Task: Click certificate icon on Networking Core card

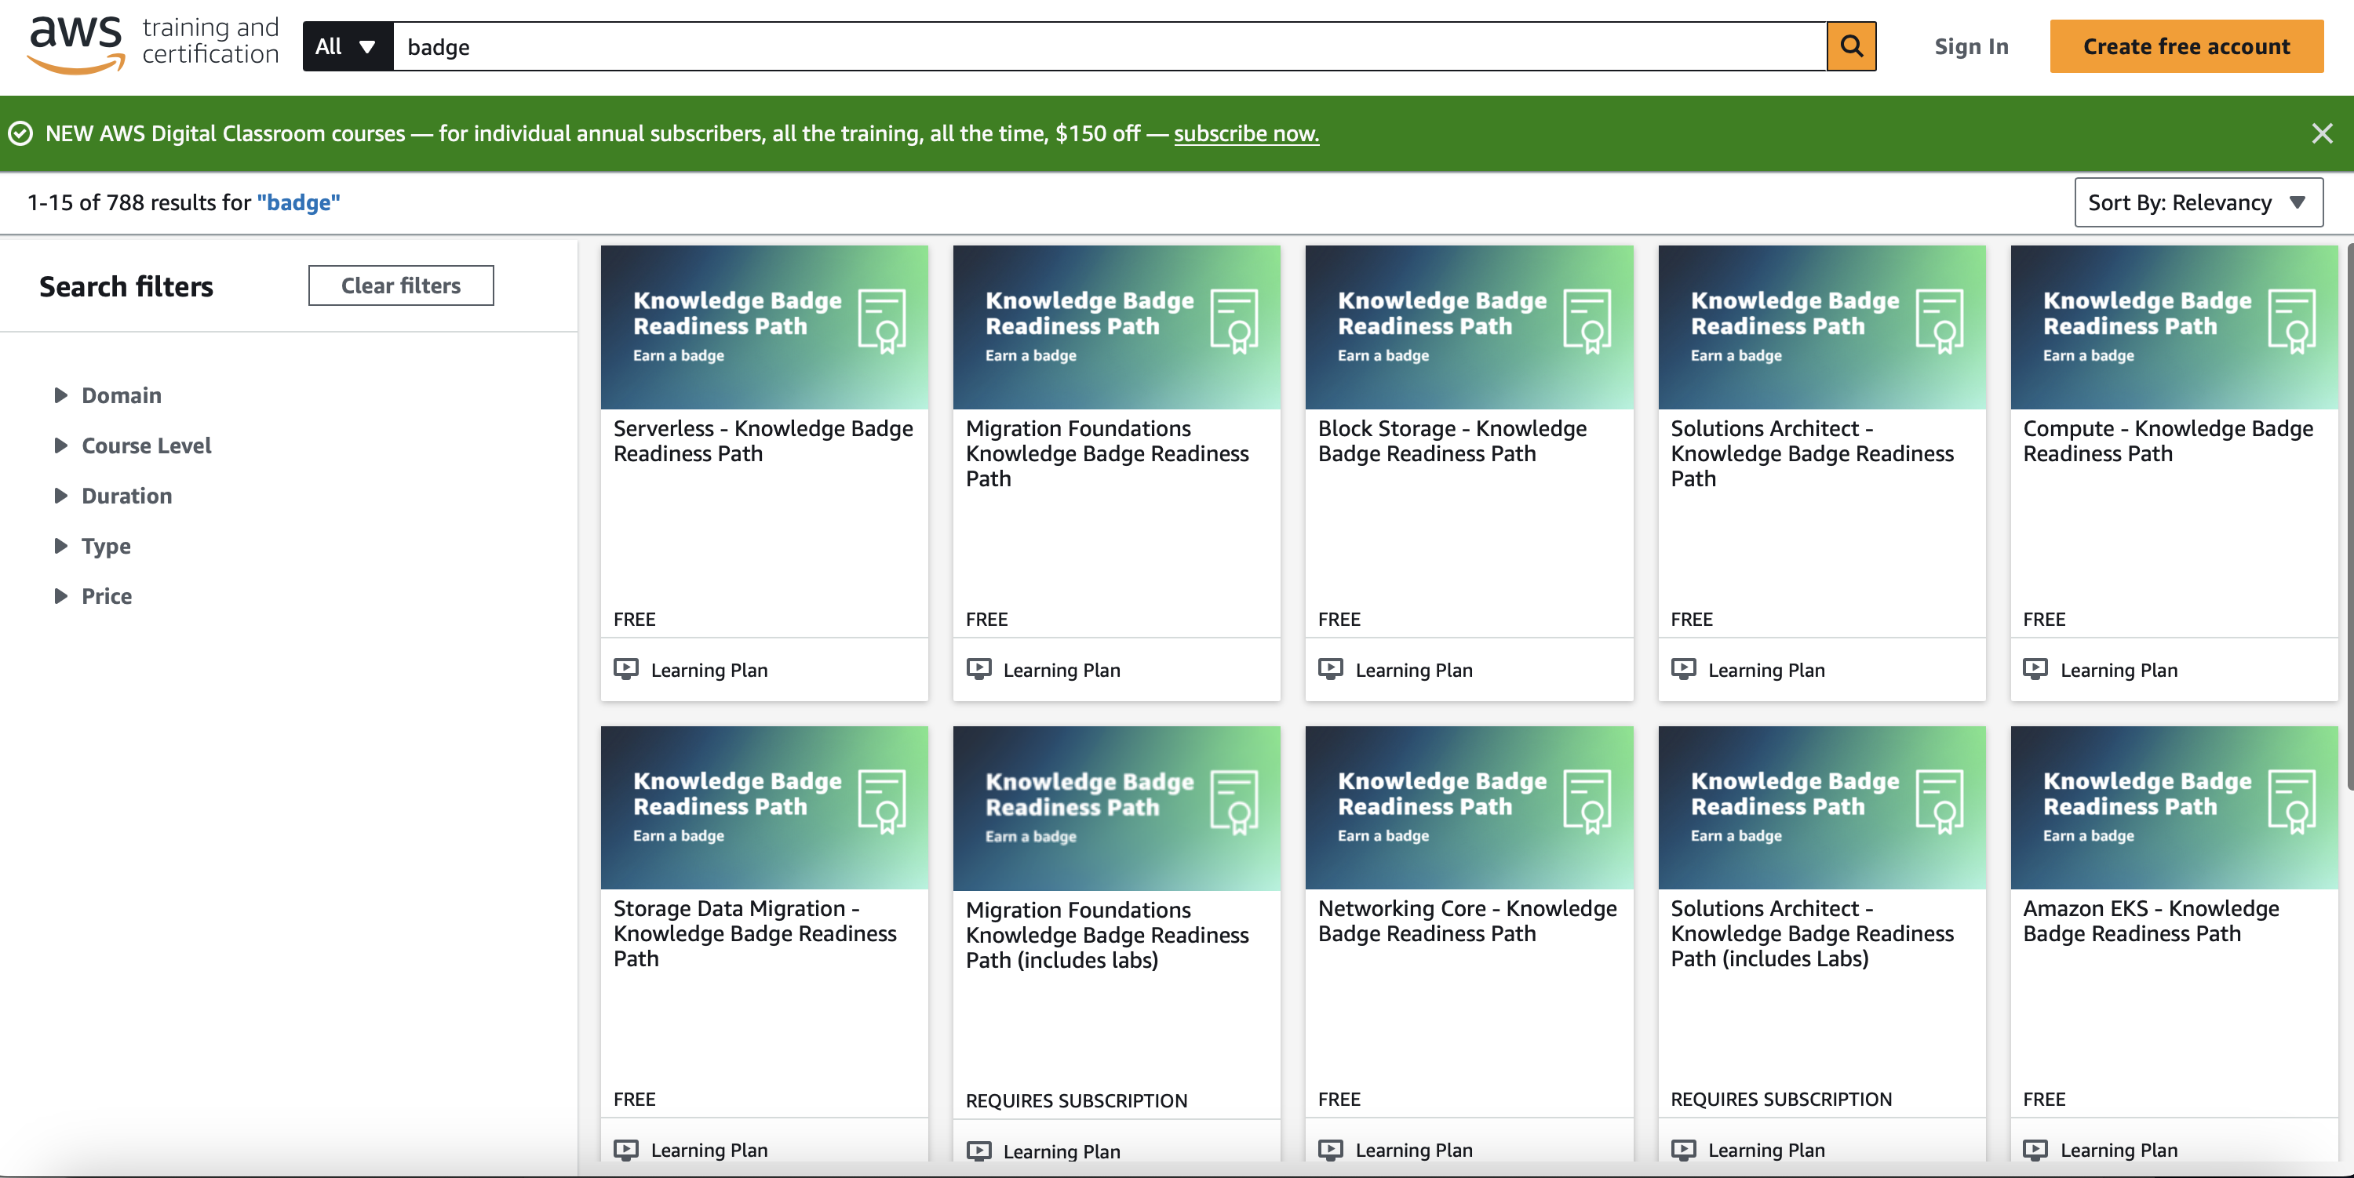Action: [1587, 802]
